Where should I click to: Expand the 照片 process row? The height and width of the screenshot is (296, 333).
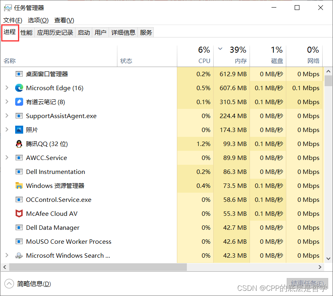[7, 129]
